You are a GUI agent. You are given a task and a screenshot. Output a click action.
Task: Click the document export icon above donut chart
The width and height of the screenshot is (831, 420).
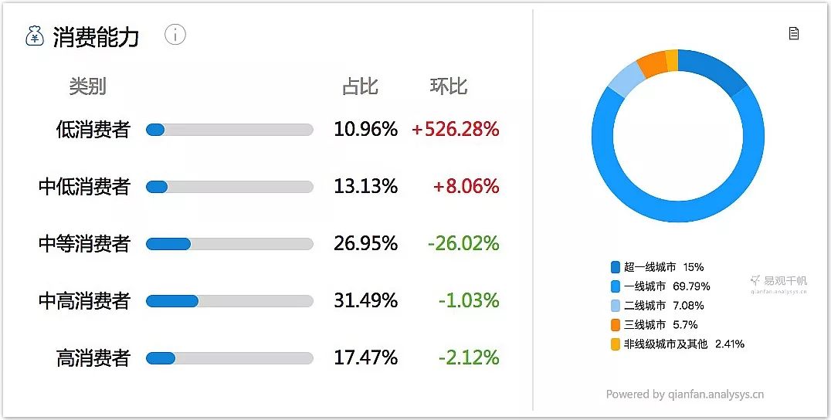(x=793, y=33)
